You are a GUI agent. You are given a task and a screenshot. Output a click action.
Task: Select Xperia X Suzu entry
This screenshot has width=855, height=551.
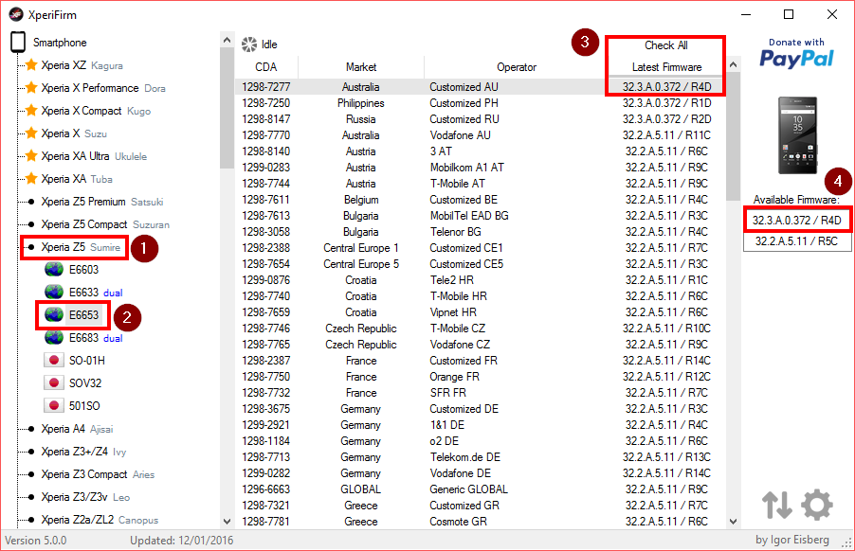[66, 133]
